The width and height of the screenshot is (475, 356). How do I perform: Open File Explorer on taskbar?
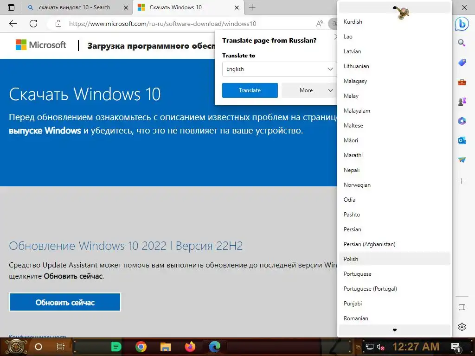pyautogui.click(x=166, y=347)
